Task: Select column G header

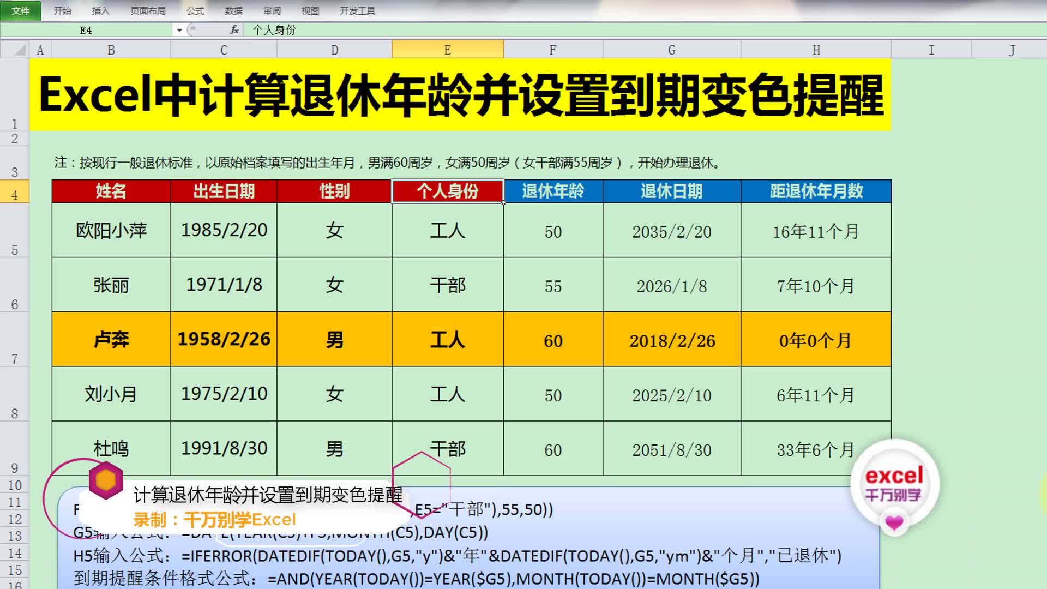Action: coord(672,50)
